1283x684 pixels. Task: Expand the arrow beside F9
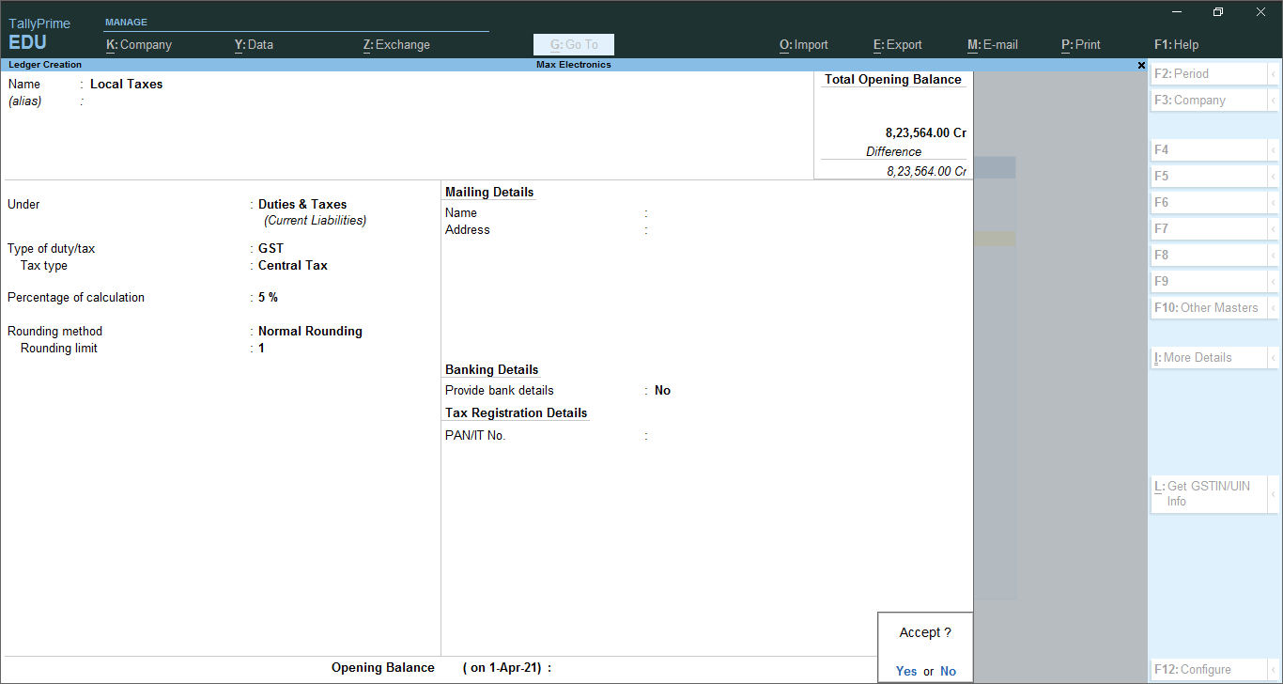[x=1274, y=281]
